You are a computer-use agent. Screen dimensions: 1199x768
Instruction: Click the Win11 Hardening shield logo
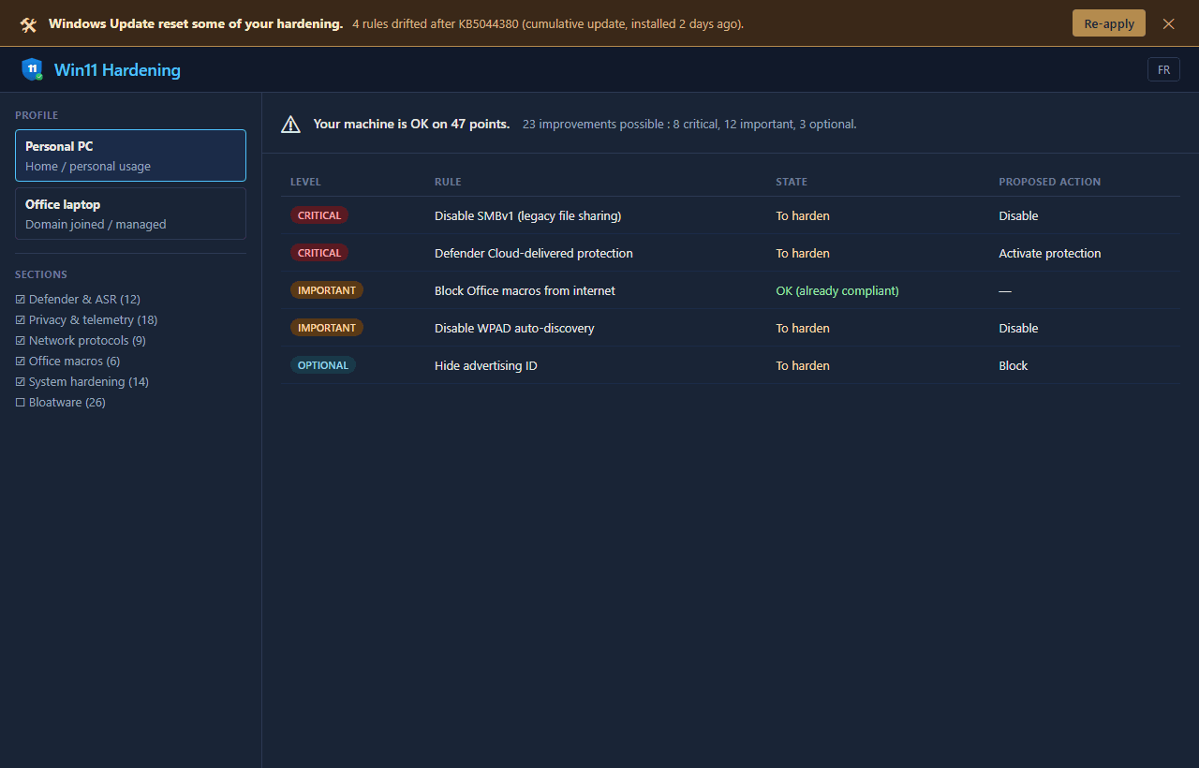[x=33, y=69]
